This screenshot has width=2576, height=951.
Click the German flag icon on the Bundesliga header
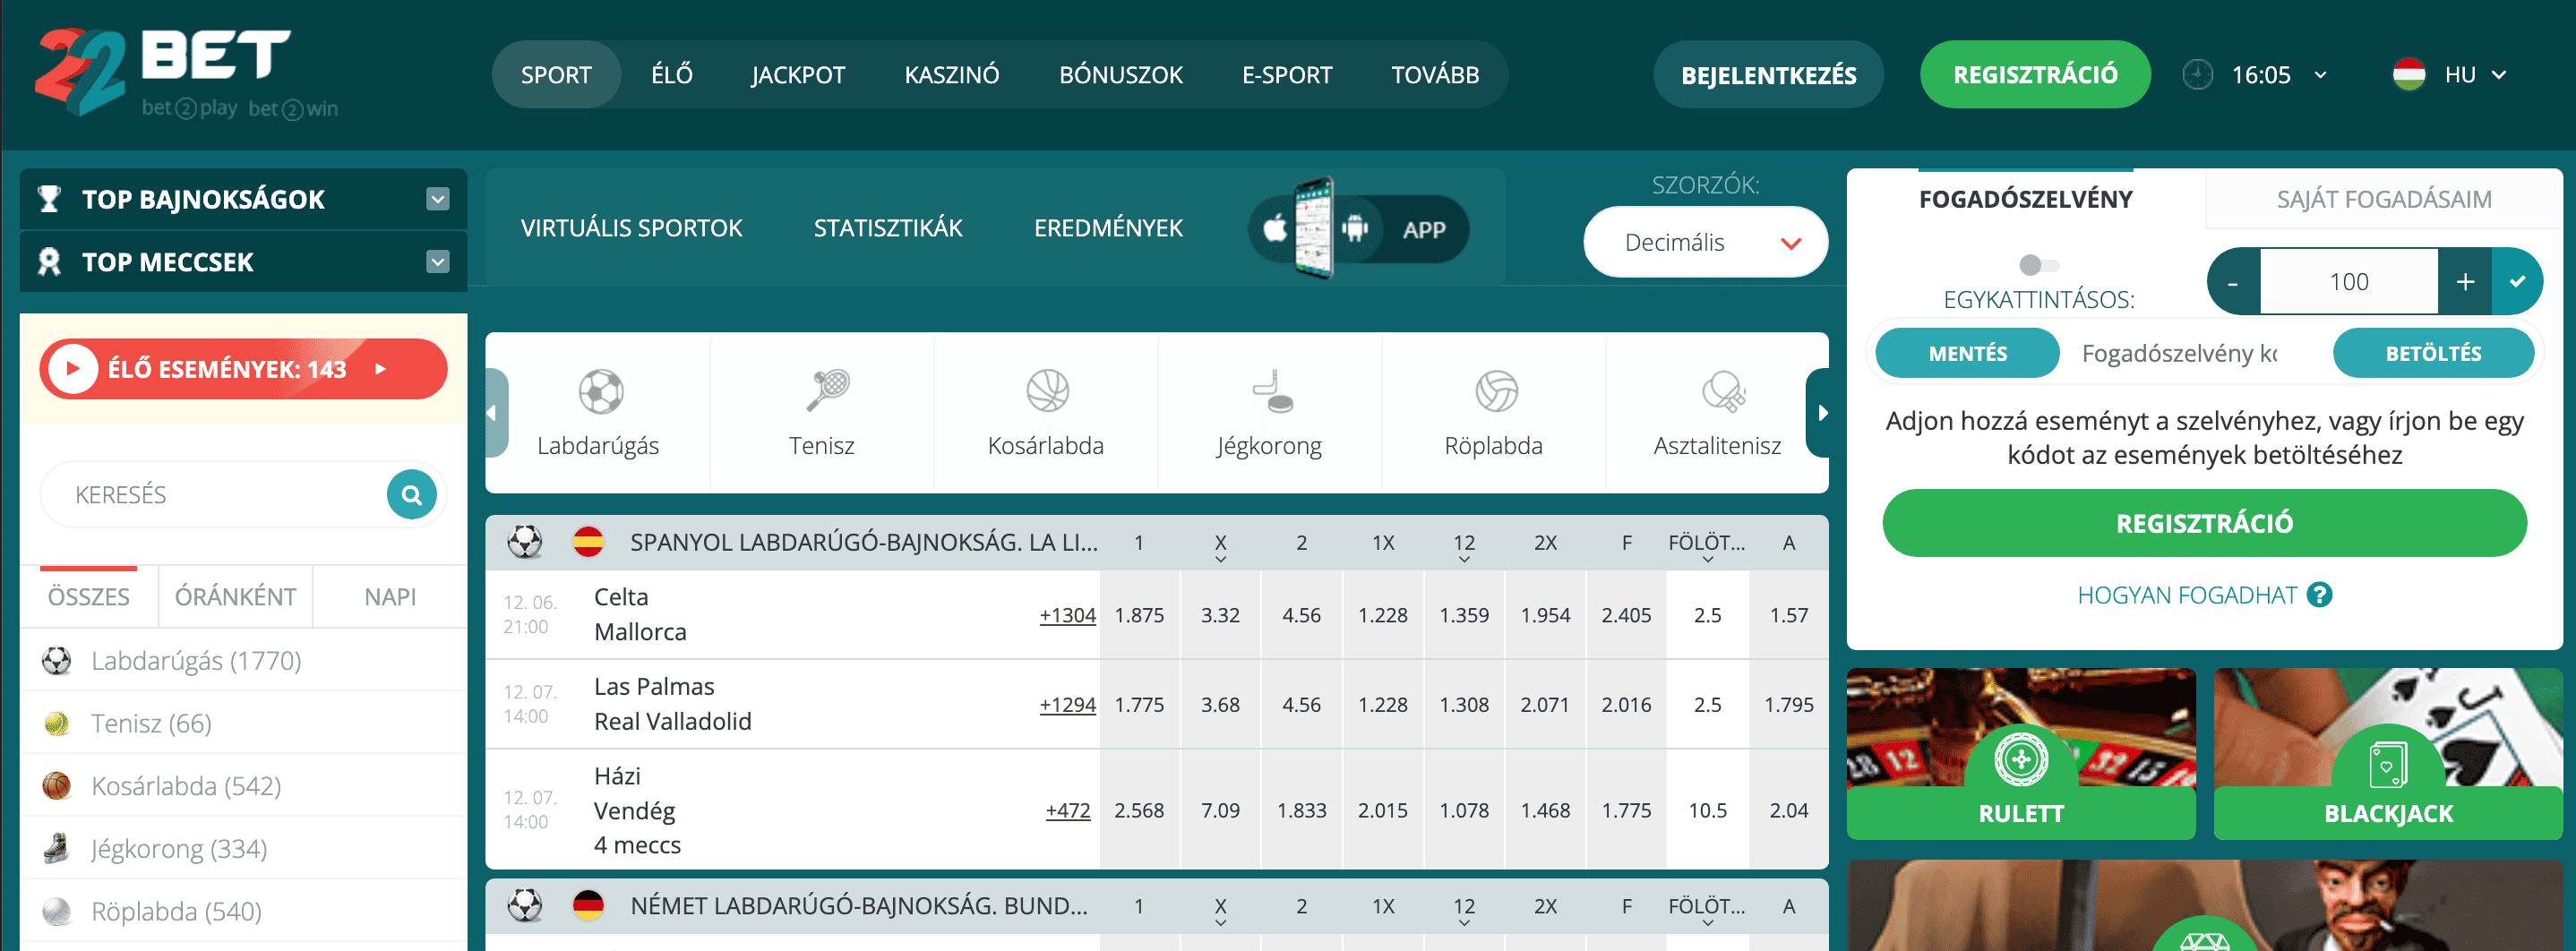pos(588,906)
